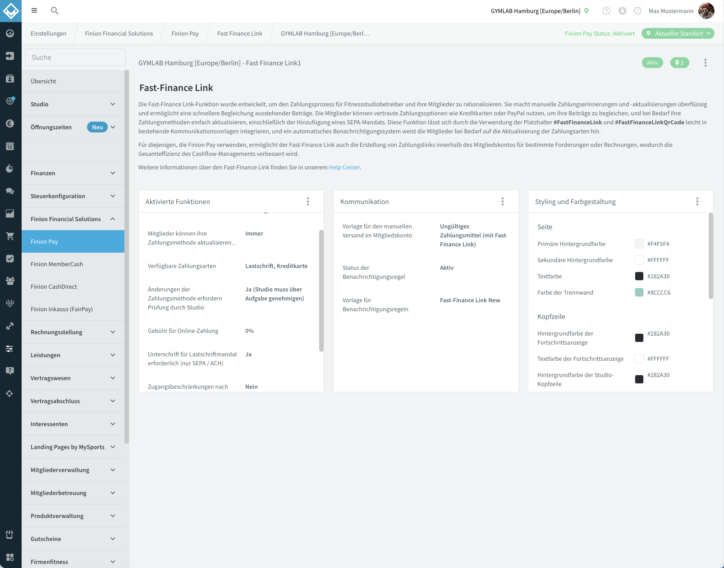Open the Aktueller Standort dropdown
Image resolution: width=724 pixels, height=568 pixels.
(x=678, y=33)
